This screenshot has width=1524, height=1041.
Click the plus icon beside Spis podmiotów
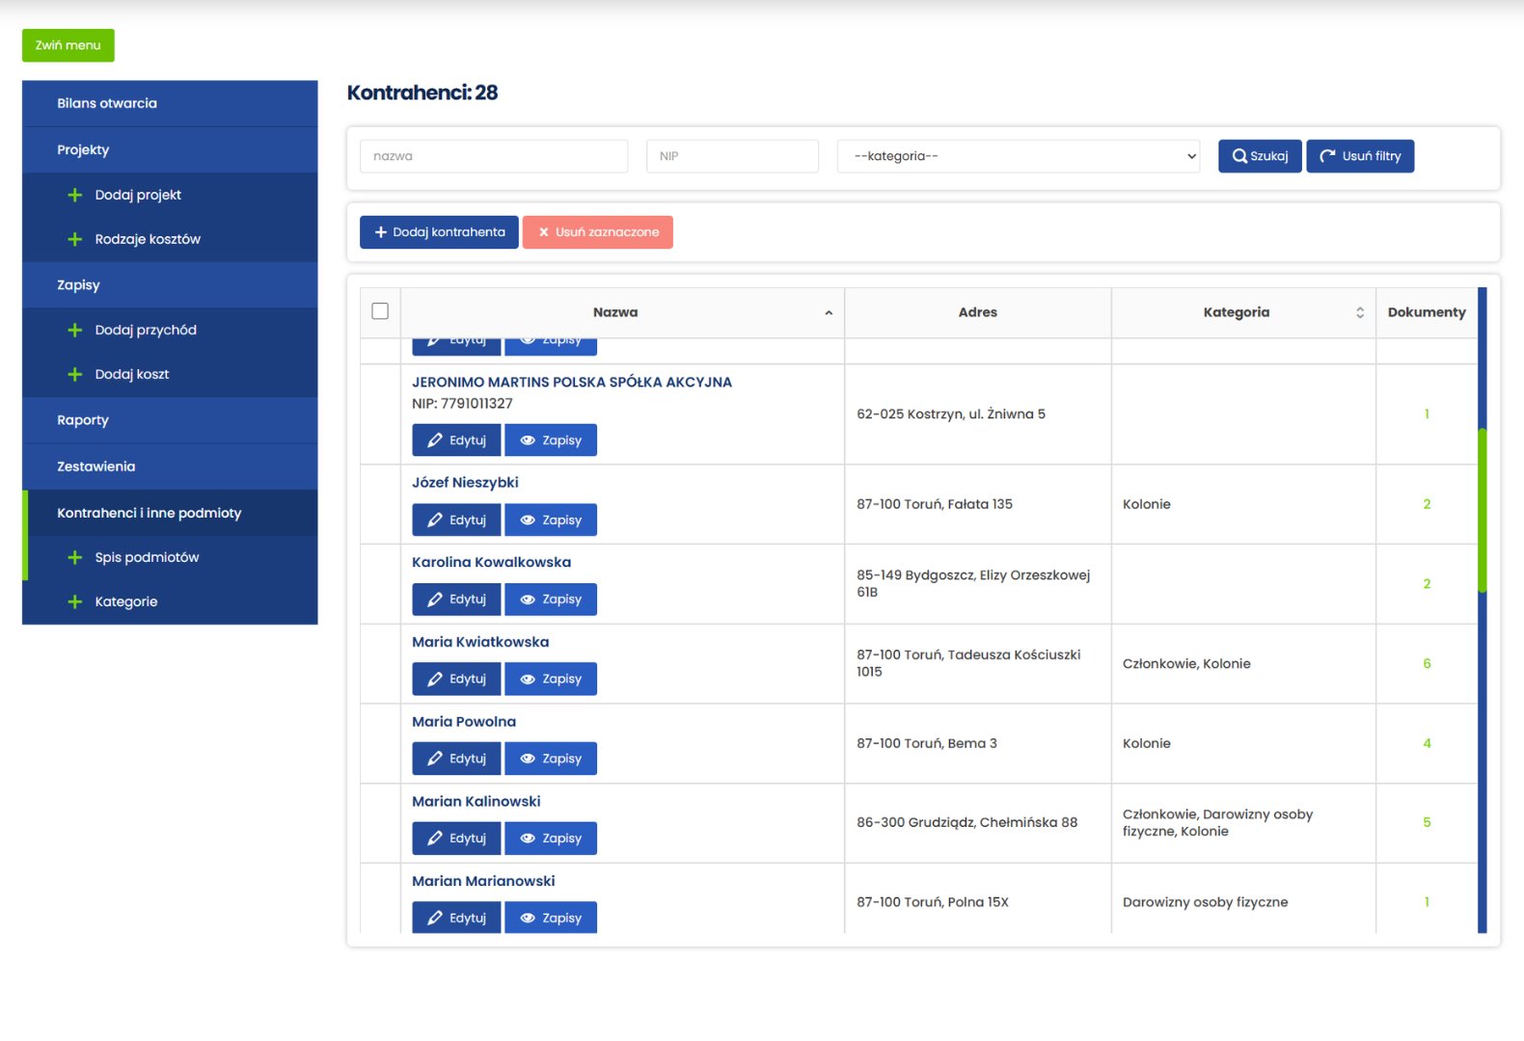75,557
